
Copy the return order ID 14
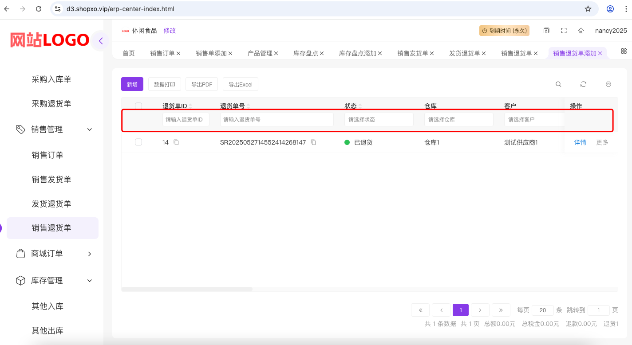click(176, 142)
